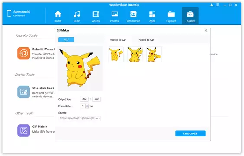Increase the frame rate stepper

(x=87, y=105)
